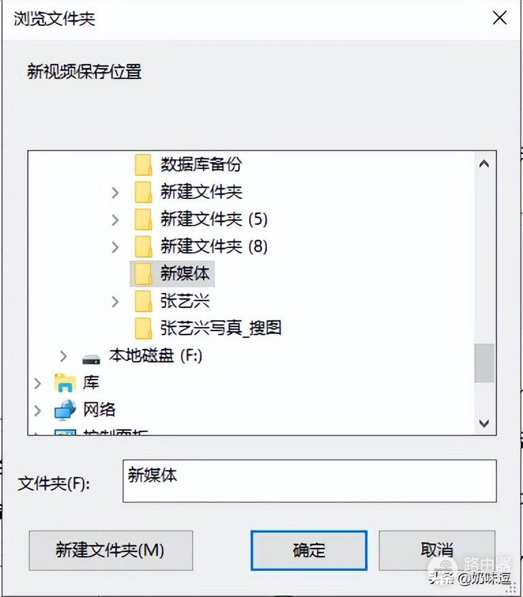
Task: Click the 张艺兴写真_搜图 folder icon
Action: tap(143, 328)
